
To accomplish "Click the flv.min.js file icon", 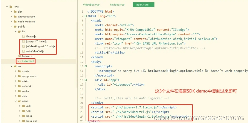I will tap(23, 36).
